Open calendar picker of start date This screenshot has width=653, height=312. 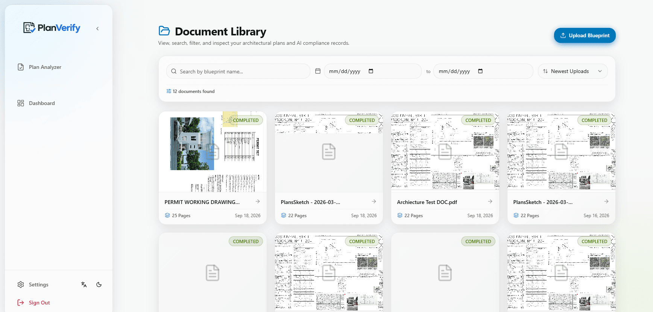coord(371,71)
